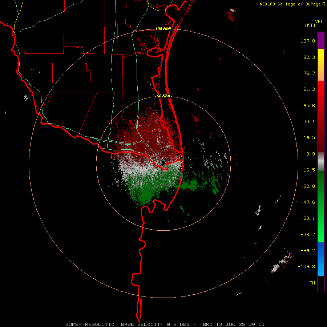Click the -63.1 legend value
The height and width of the screenshot is (327, 327).
point(308,218)
